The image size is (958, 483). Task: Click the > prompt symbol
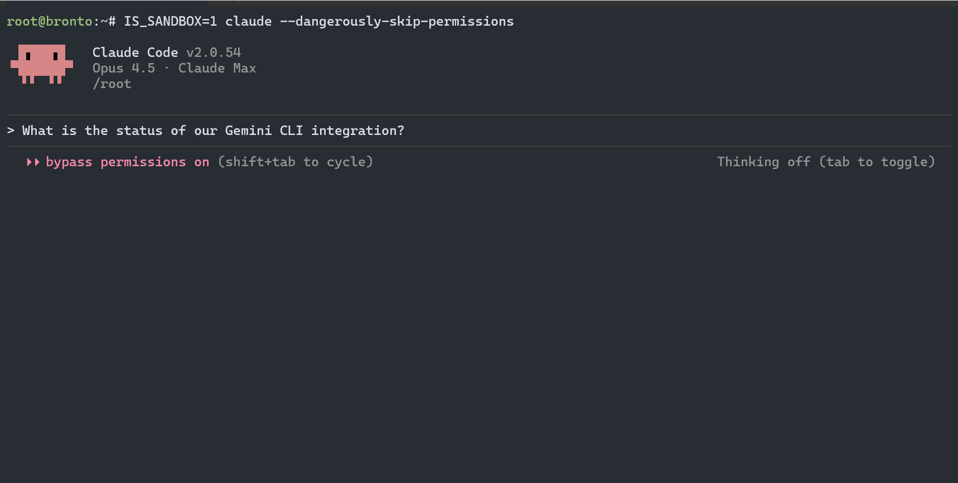(x=11, y=131)
